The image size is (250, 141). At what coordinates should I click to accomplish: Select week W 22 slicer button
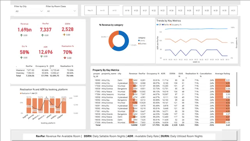[154, 11]
